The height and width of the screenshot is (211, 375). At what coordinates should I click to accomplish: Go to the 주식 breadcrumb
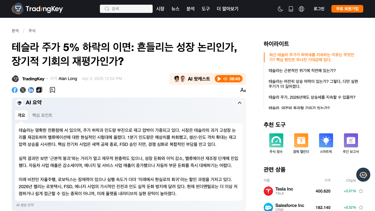click(x=32, y=31)
